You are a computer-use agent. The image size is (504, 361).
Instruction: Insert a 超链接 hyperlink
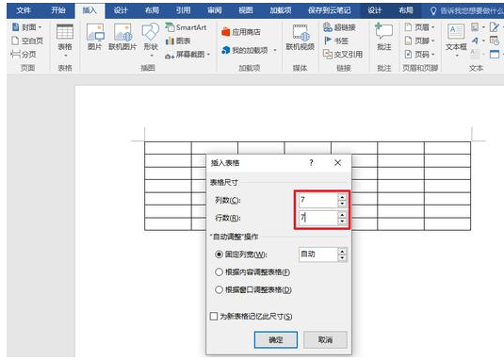point(339,27)
